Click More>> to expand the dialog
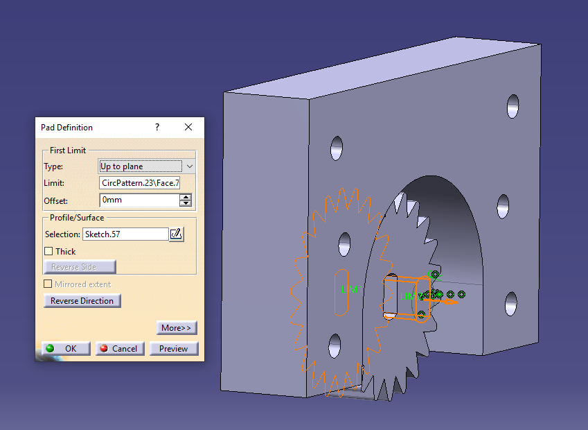This screenshot has width=588, height=430. 176,327
